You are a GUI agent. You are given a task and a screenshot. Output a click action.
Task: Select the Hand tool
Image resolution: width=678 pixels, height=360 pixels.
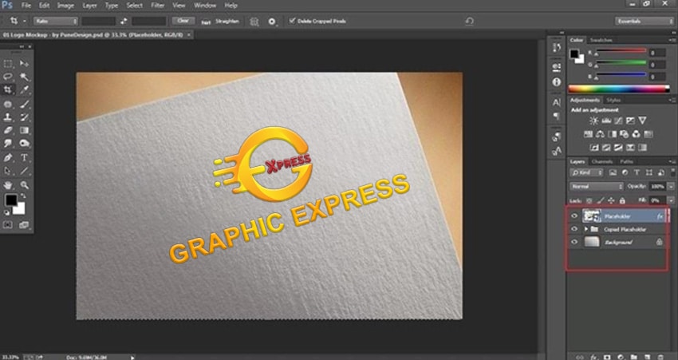coord(8,184)
